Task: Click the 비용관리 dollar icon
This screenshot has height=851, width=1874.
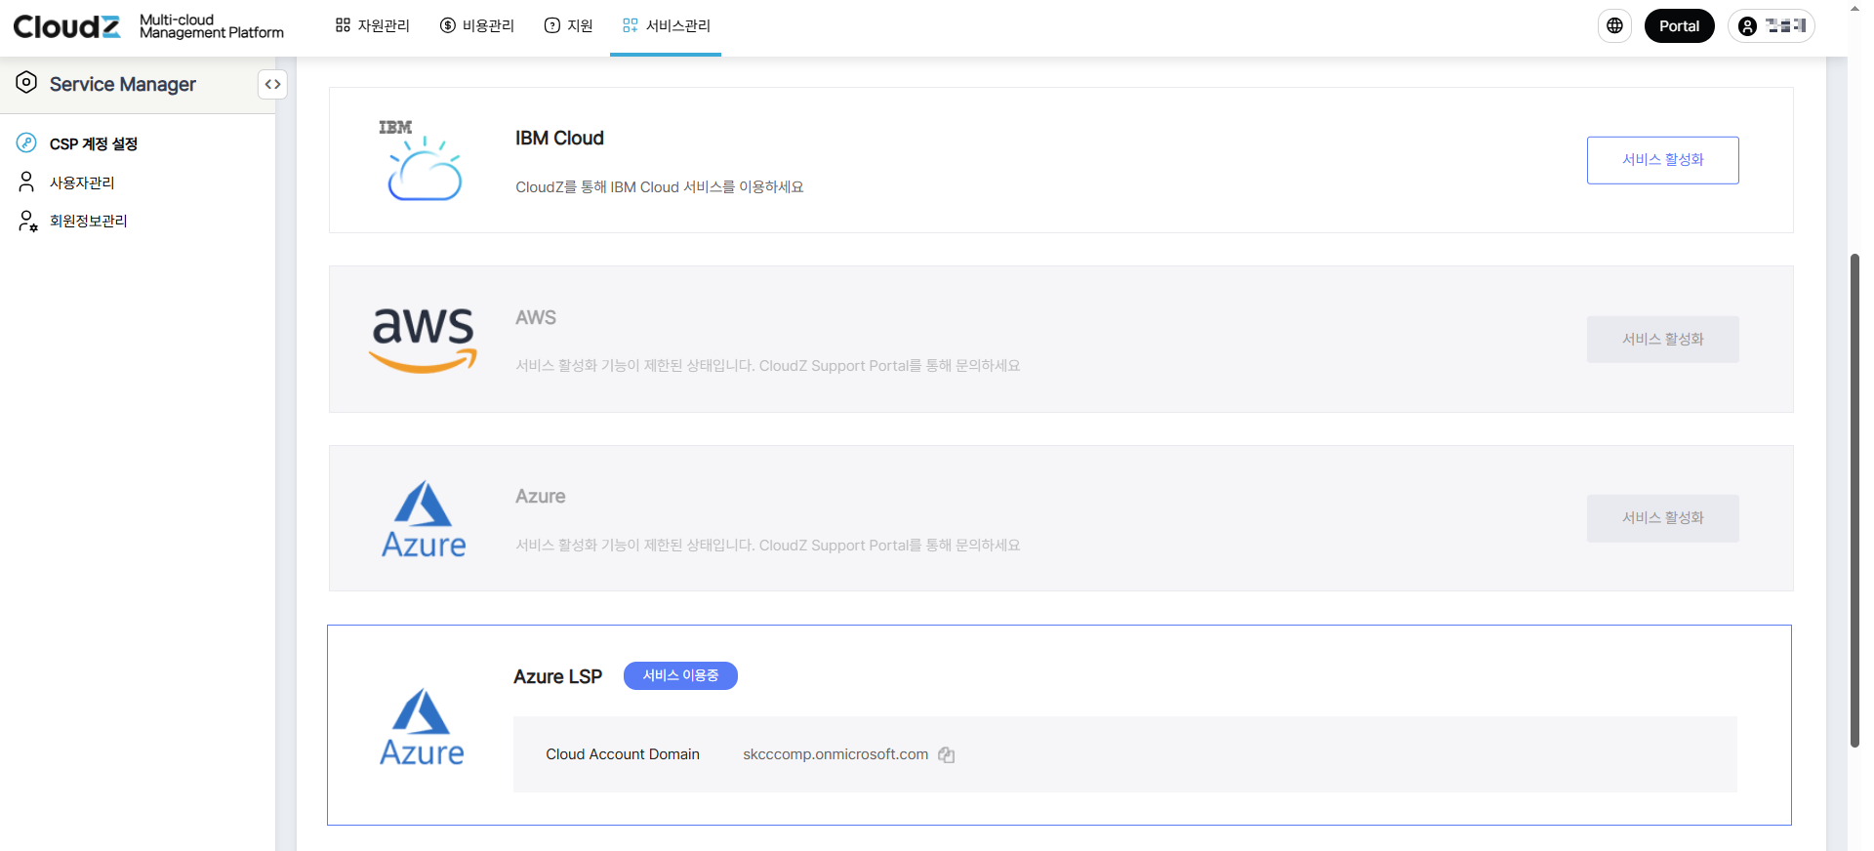Action: pos(448,26)
